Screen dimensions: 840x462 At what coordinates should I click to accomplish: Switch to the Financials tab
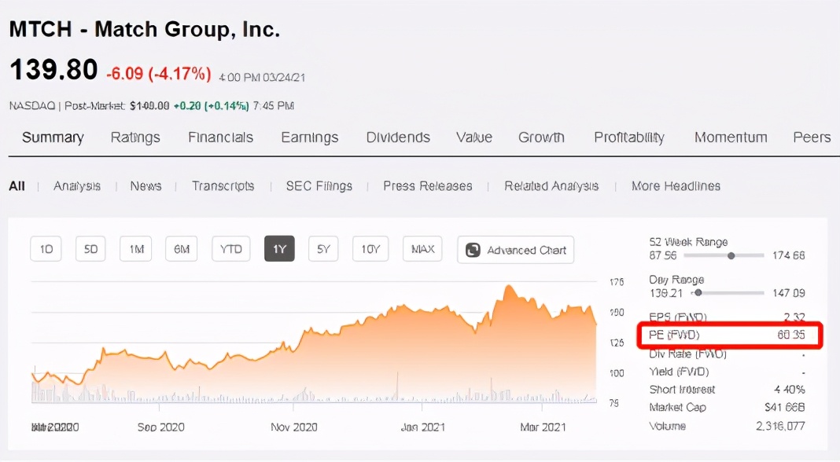click(x=220, y=137)
